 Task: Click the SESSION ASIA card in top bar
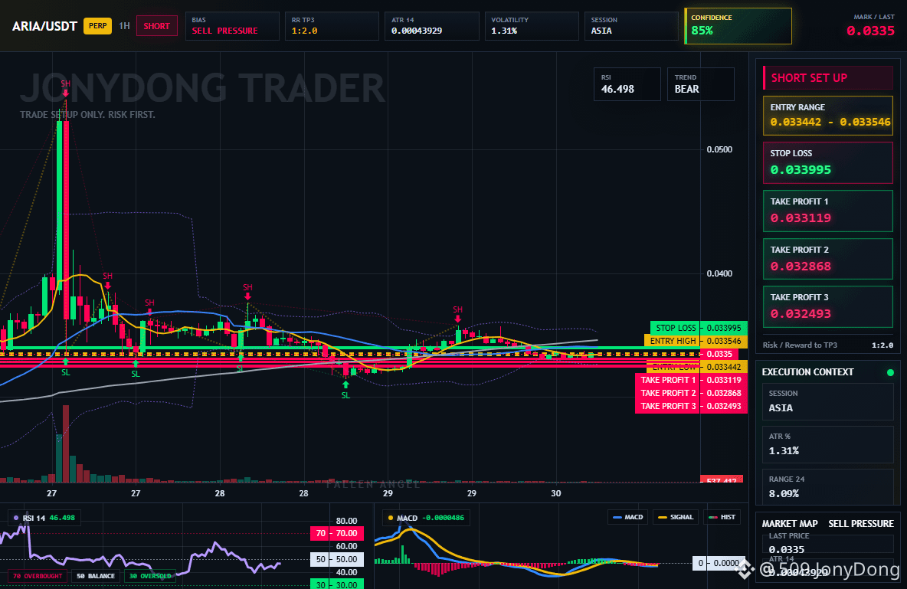pos(631,26)
